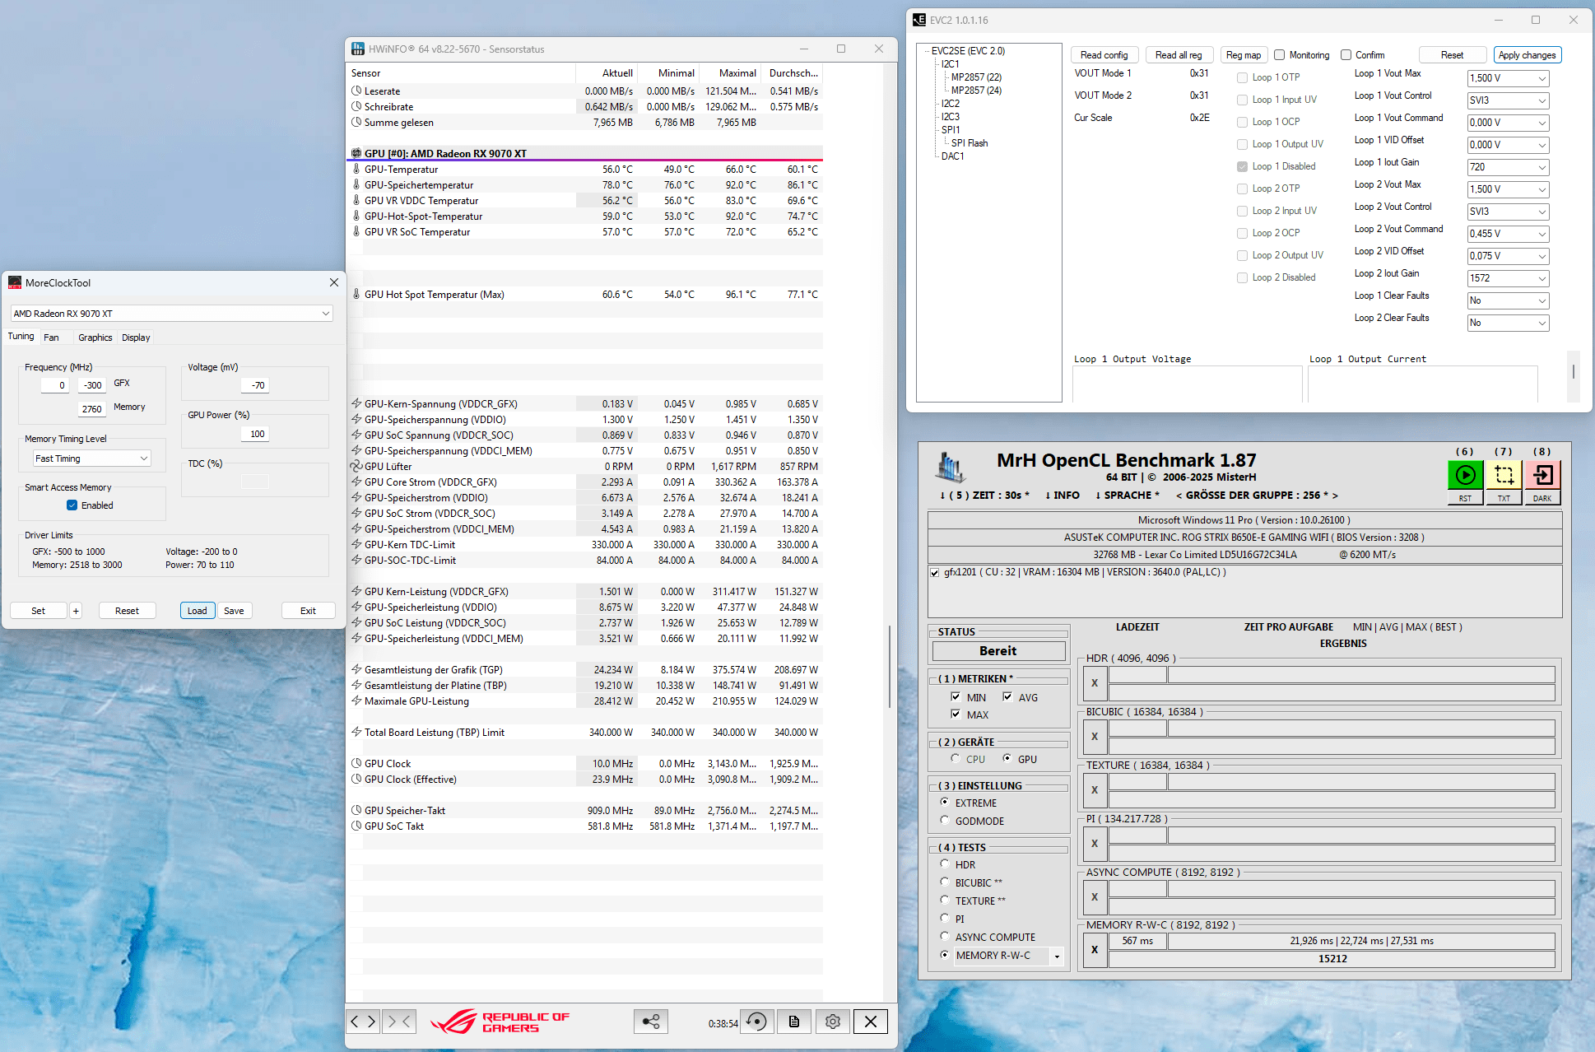Screen dimensions: 1595x1052
Task: Switch to the Fan tab in MoreClockTool
Action: coord(51,337)
